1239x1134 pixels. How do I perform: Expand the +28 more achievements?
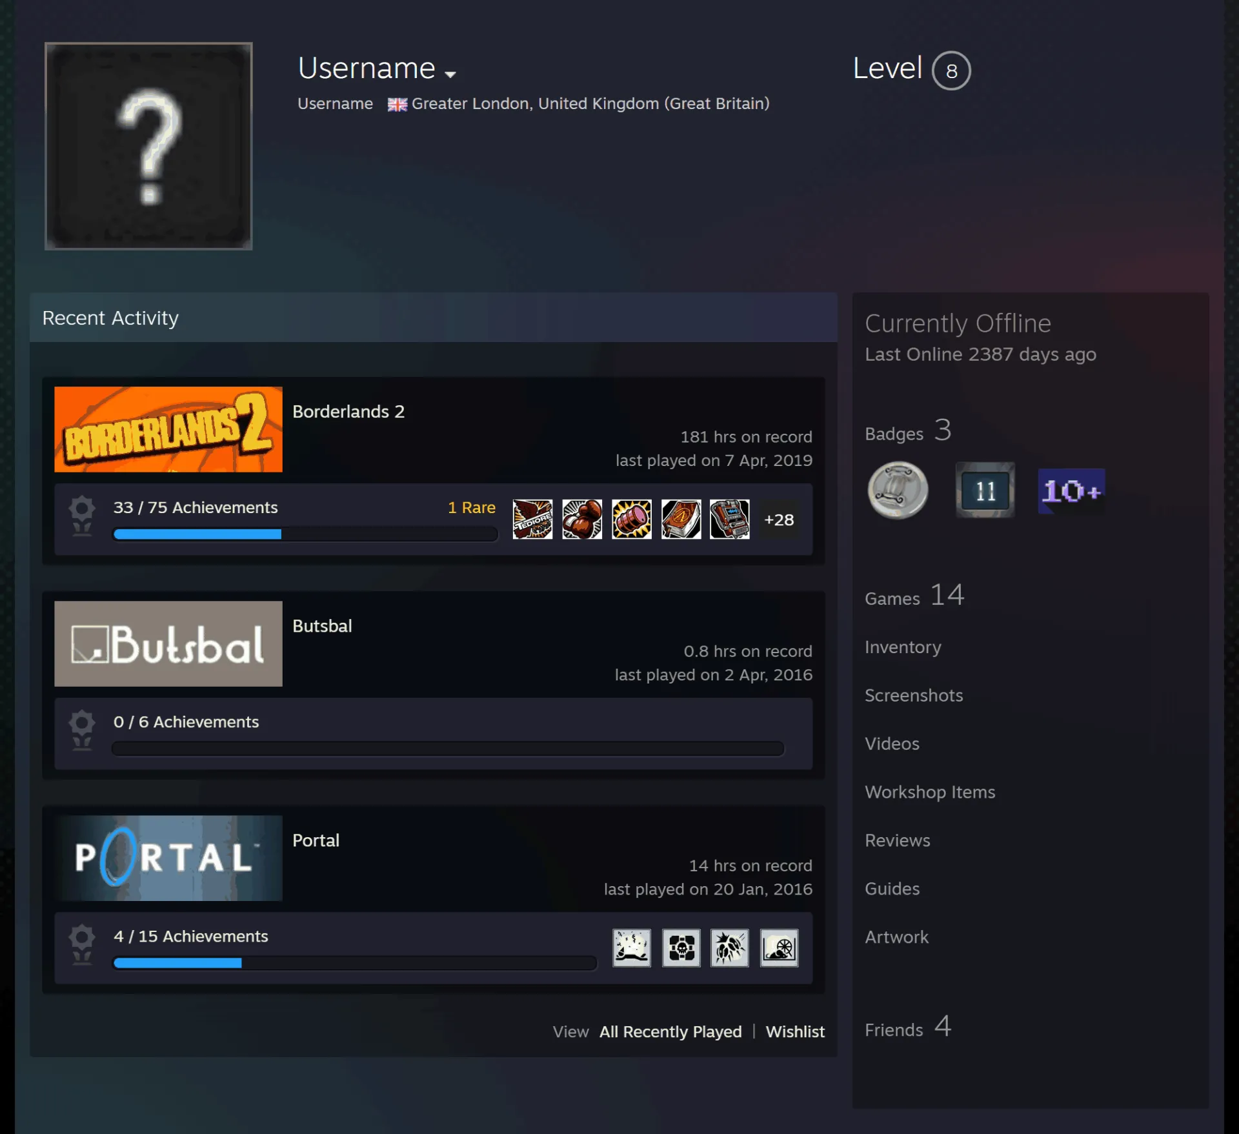(779, 520)
